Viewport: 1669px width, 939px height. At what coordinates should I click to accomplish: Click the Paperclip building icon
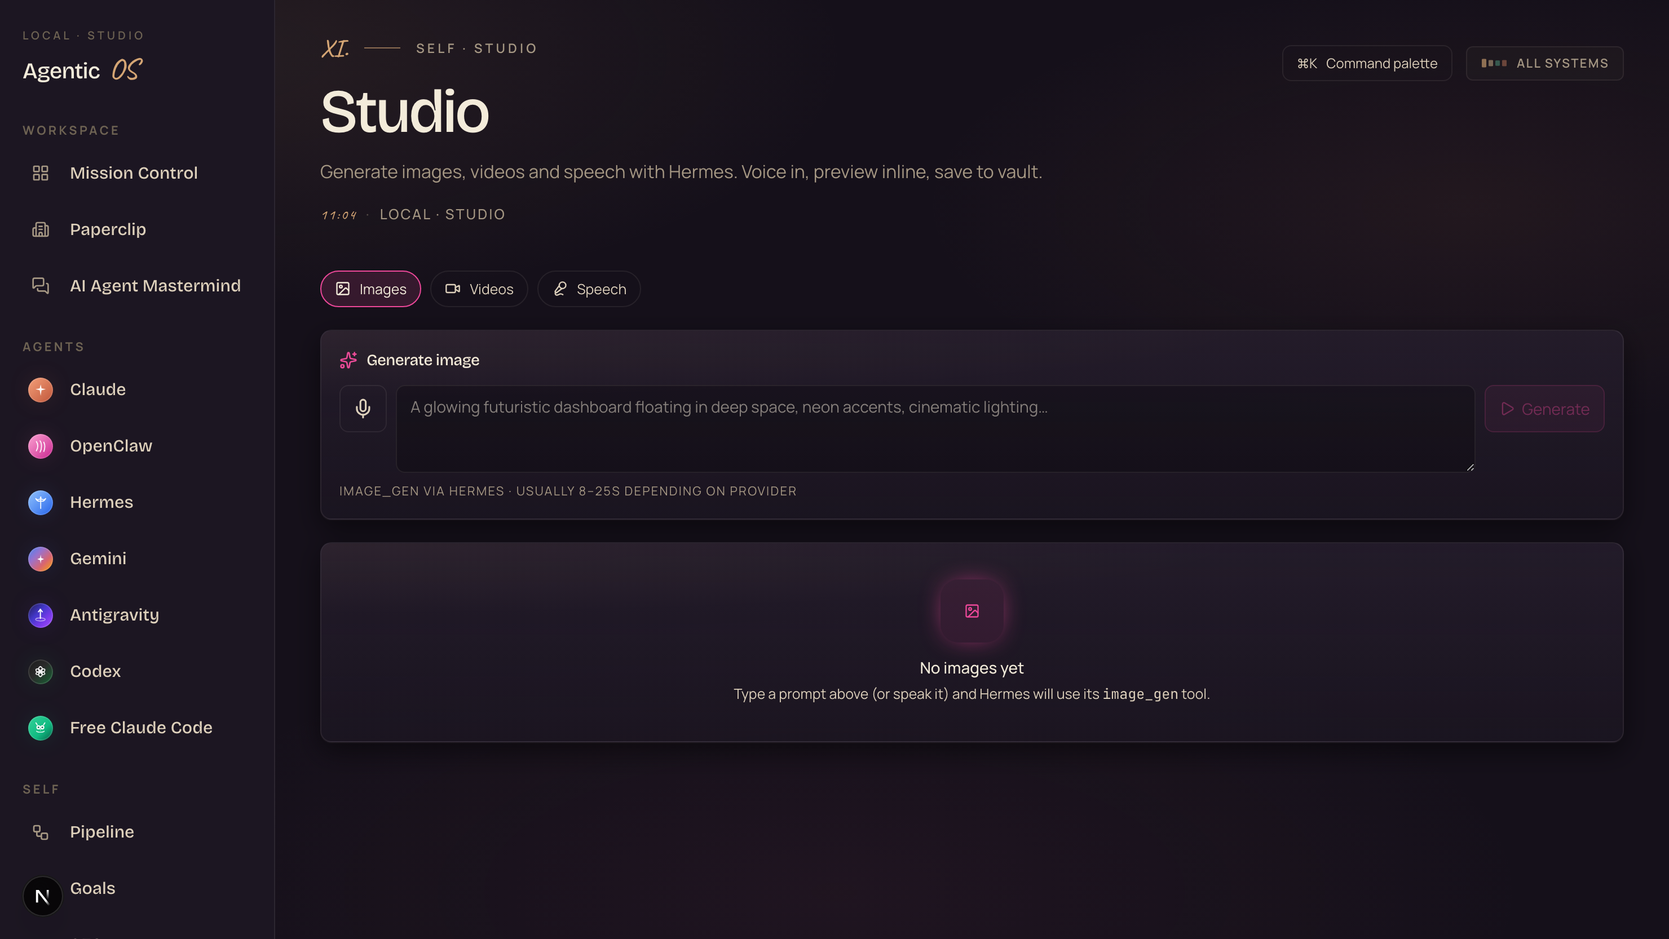(40, 229)
